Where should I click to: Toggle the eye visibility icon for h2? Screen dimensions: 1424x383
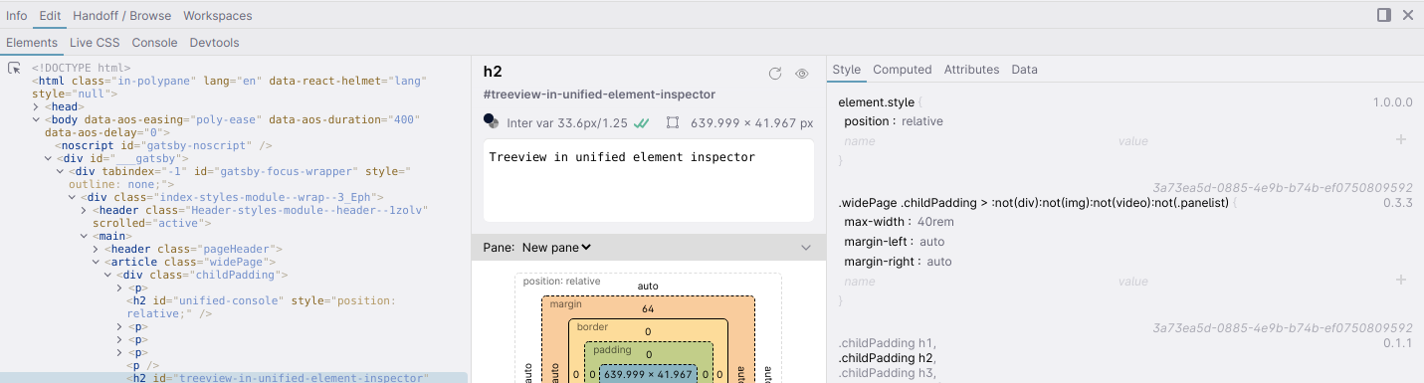point(801,74)
